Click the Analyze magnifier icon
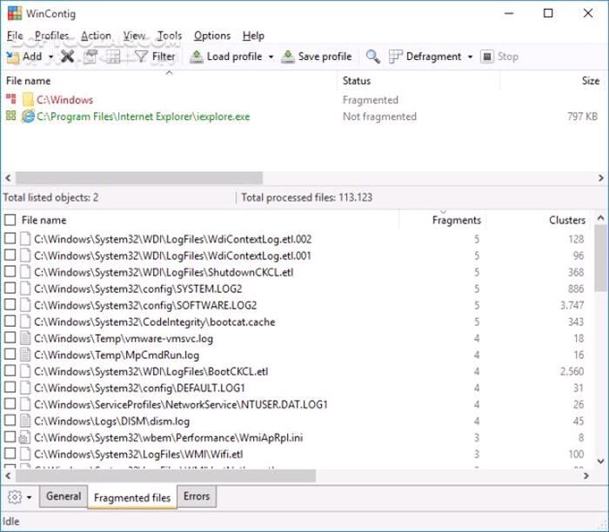Screen dimensions: 609x532 372,57
